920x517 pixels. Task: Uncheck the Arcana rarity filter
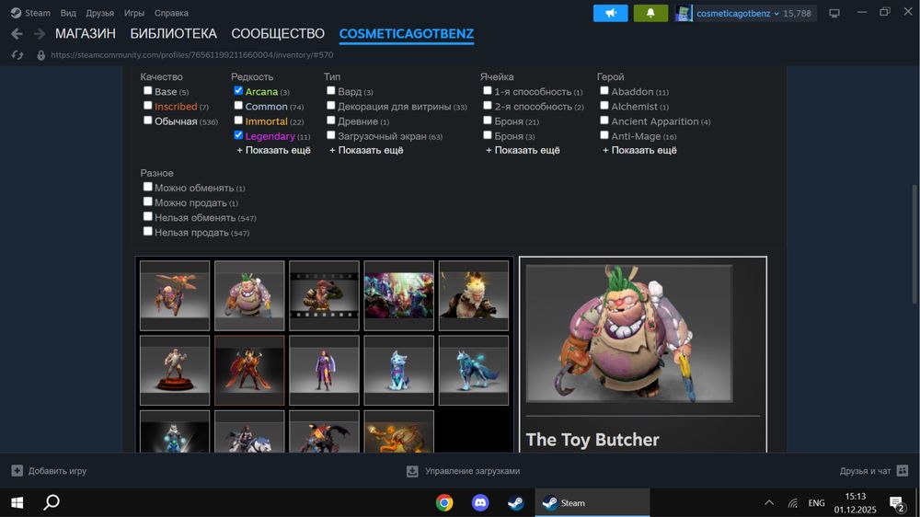click(x=238, y=90)
